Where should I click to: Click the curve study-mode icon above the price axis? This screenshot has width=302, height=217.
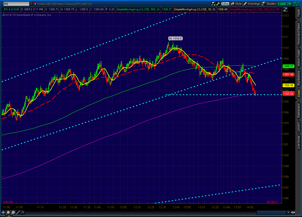(x=285, y=9)
